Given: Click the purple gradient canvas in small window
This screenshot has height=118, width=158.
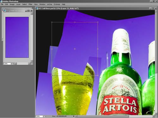Looking at the screenshot, I should point(17,37).
